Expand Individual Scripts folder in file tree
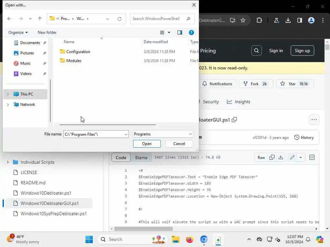 8,162
